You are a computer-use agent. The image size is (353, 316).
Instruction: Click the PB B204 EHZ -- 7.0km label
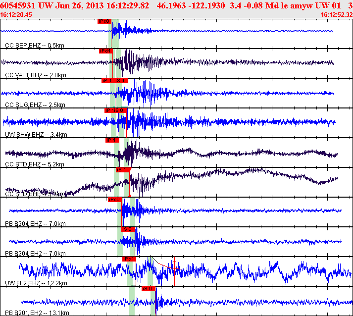[35, 224]
